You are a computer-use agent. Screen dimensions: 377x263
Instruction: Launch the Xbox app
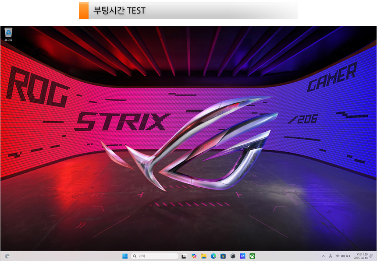[253, 256]
